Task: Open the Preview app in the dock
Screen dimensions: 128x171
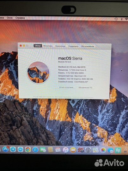Action: (95, 150)
